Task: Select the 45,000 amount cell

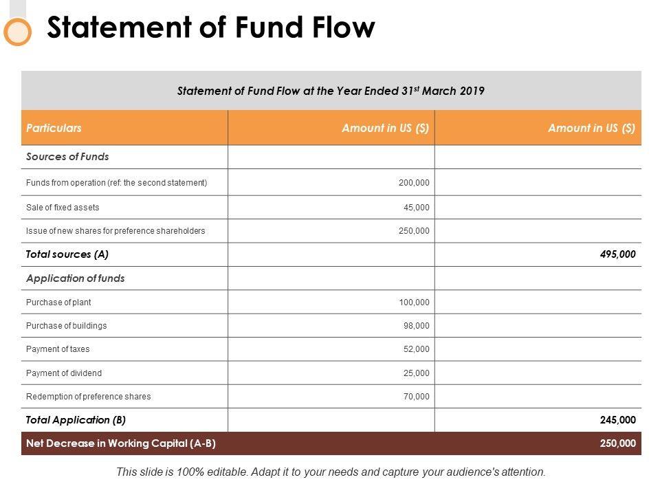Action: [416, 208]
